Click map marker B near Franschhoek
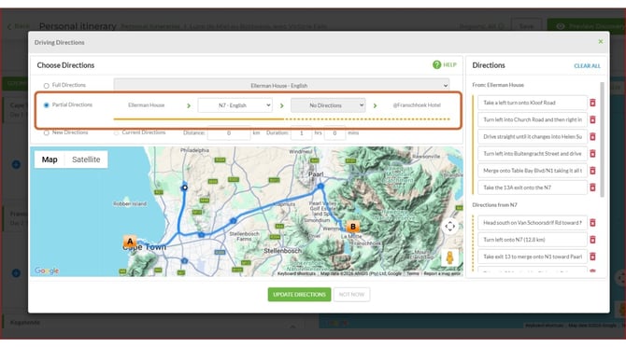The width and height of the screenshot is (626, 347). click(353, 227)
